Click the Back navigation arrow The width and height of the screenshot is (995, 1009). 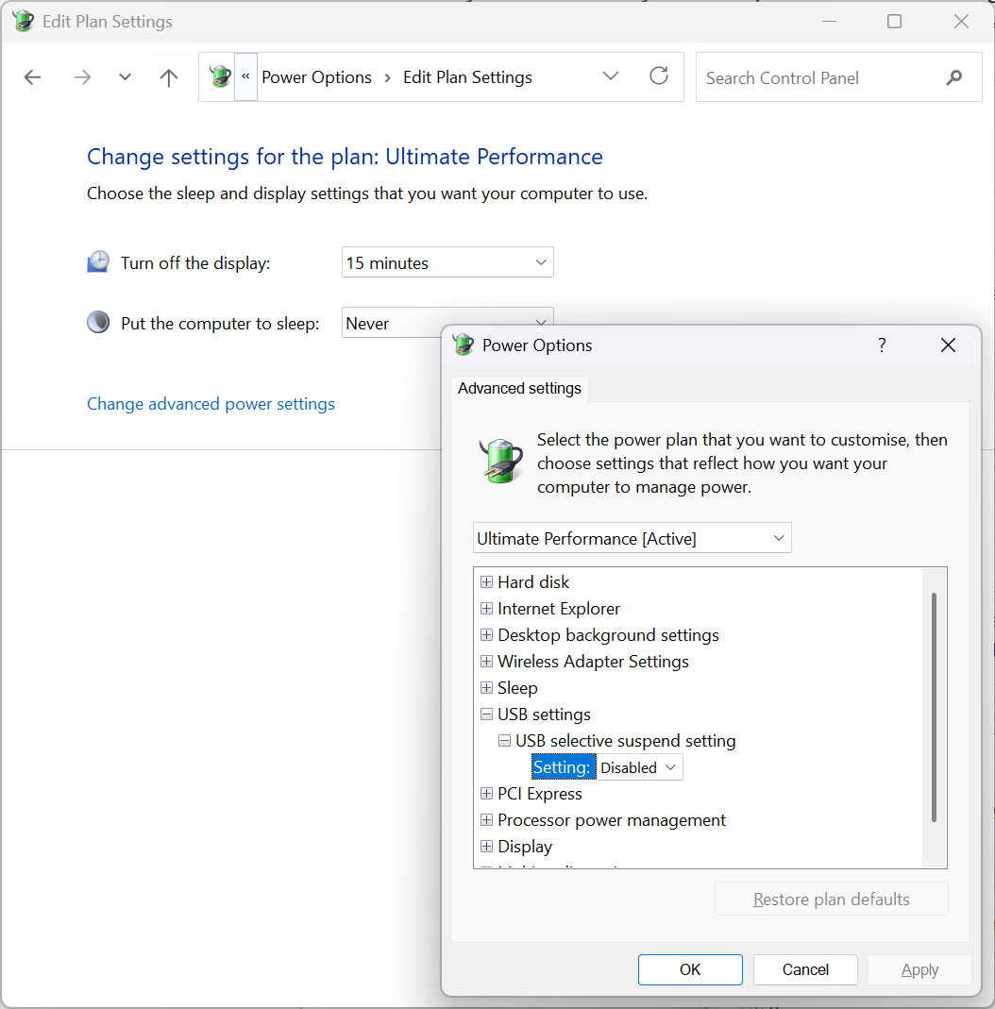(x=33, y=77)
